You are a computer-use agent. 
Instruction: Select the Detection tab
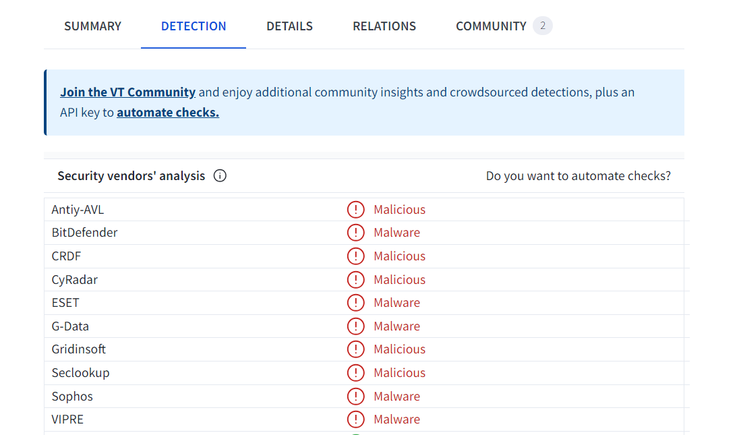[194, 26]
